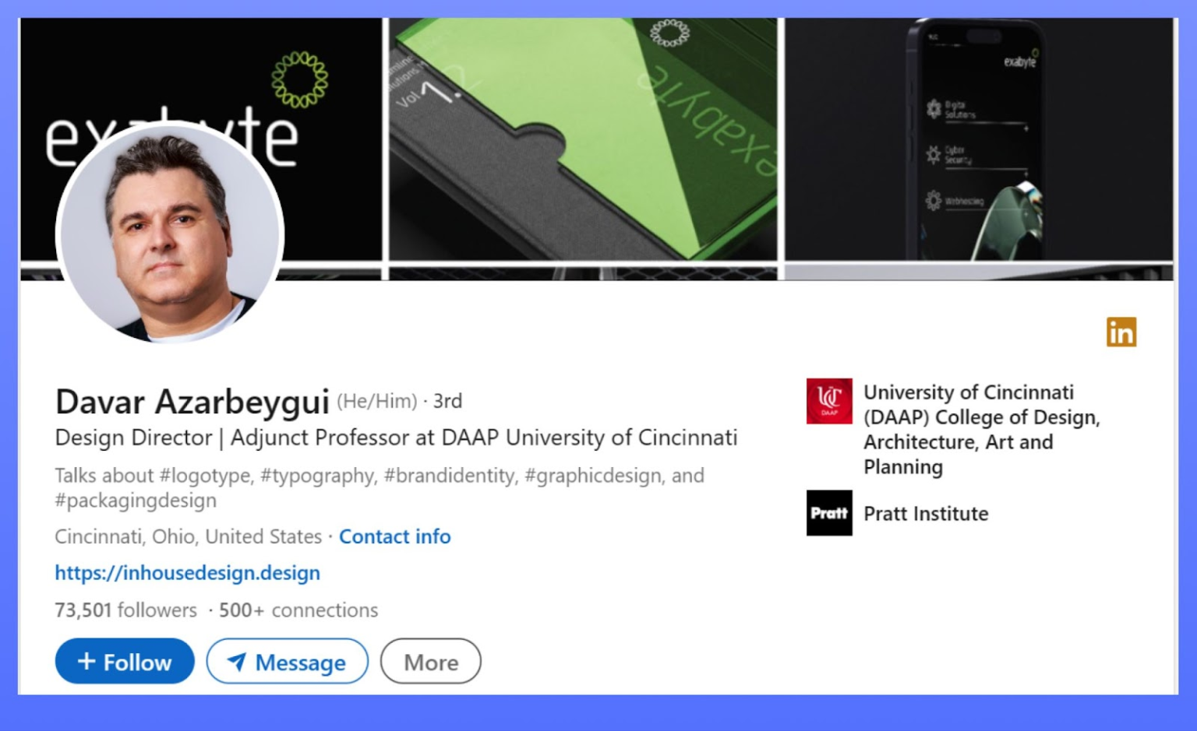Expand Contact info details
This screenshot has width=1197, height=731.
[x=394, y=536]
